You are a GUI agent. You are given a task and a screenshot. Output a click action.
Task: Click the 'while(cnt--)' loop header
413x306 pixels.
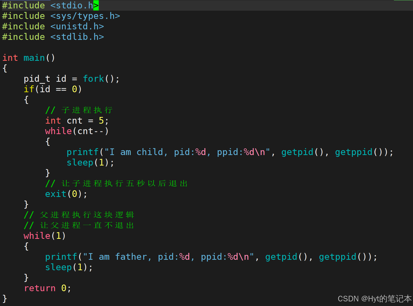pos(77,131)
